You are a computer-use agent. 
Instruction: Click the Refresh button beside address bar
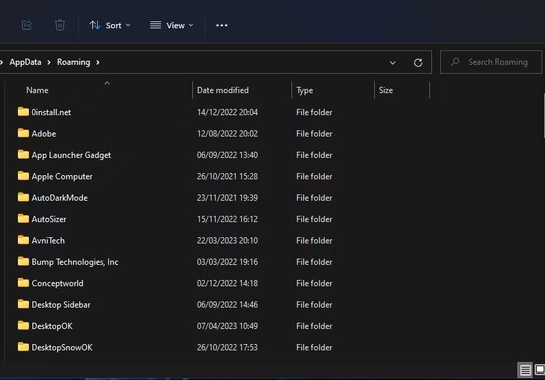click(418, 62)
